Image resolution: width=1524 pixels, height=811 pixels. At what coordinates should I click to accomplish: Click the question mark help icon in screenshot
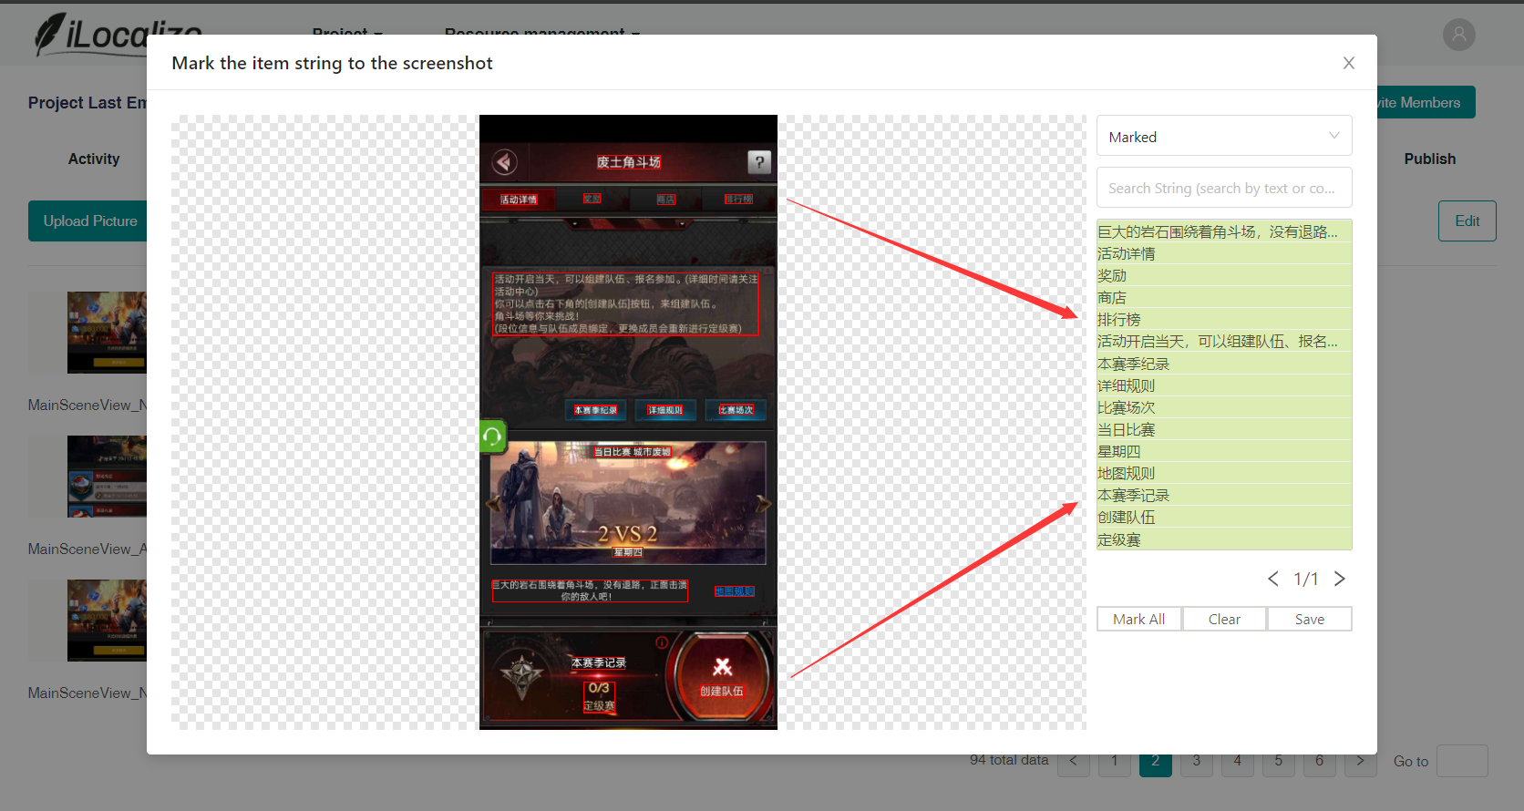coord(759,162)
